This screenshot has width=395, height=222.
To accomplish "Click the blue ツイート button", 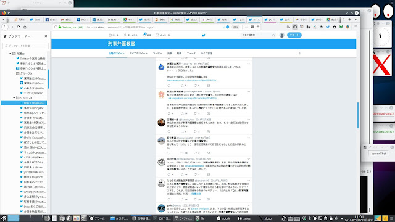I will (x=294, y=35).
